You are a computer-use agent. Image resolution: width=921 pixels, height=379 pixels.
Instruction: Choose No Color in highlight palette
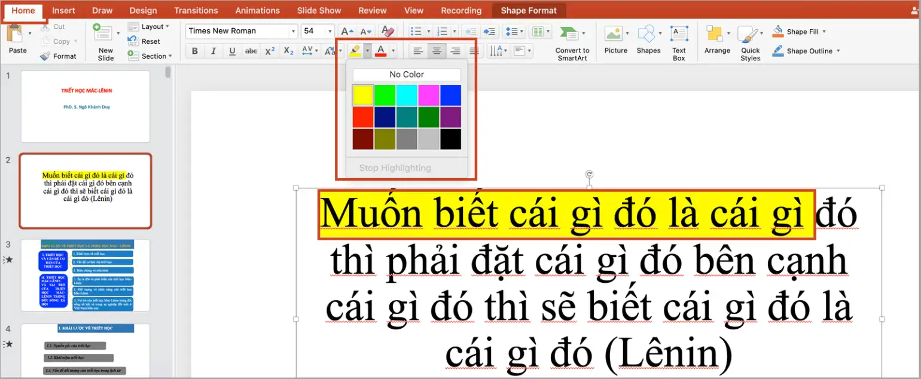(407, 75)
